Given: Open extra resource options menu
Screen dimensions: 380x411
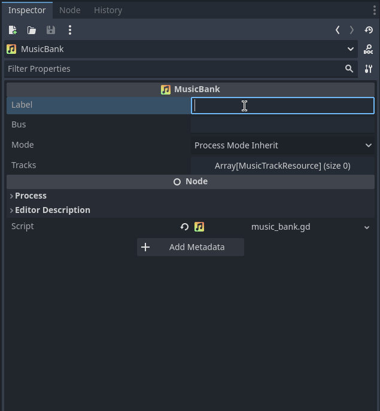Looking at the screenshot, I should coord(70,30).
